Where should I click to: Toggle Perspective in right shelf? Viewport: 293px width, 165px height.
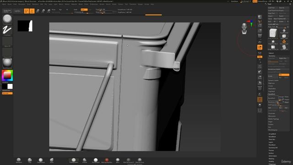click(x=260, y=36)
